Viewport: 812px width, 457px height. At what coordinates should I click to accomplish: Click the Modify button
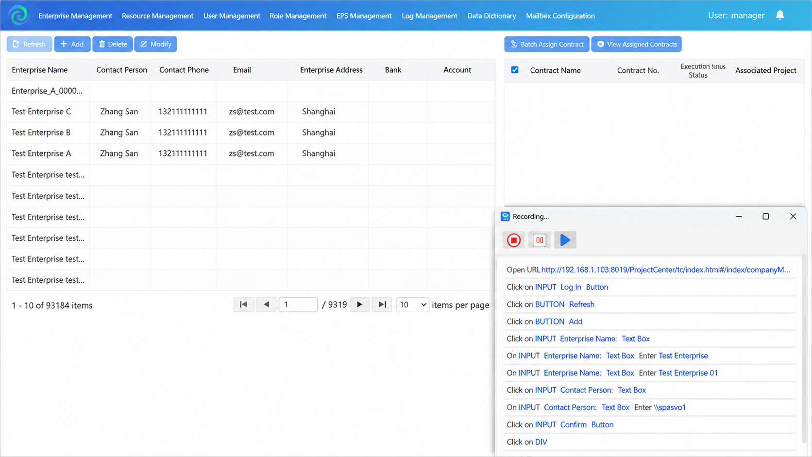(x=156, y=44)
